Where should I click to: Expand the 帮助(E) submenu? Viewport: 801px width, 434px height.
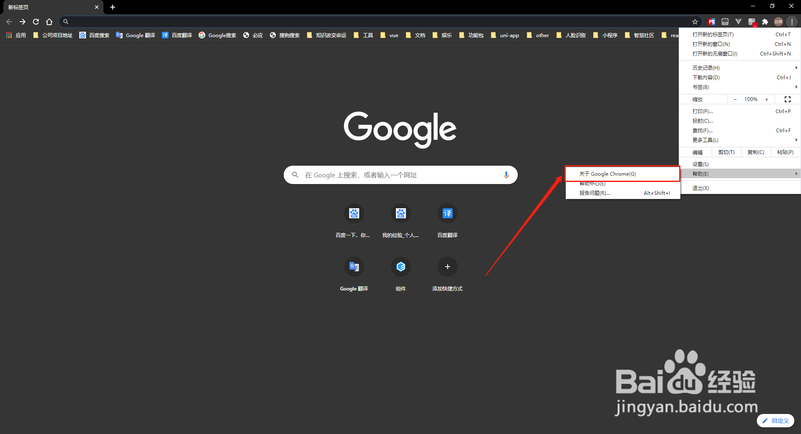click(x=740, y=174)
